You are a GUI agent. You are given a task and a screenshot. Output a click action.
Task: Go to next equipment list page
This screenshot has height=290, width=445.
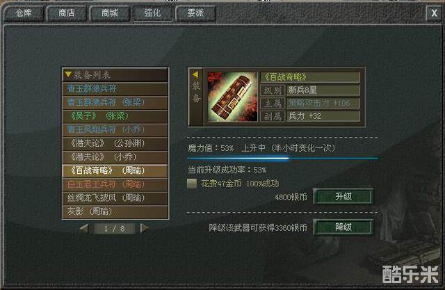(x=144, y=228)
